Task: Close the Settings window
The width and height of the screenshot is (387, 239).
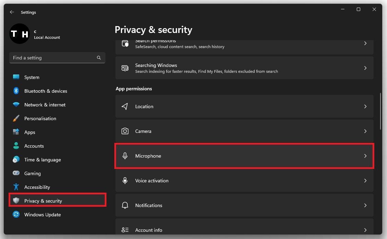Action: [x=374, y=9]
